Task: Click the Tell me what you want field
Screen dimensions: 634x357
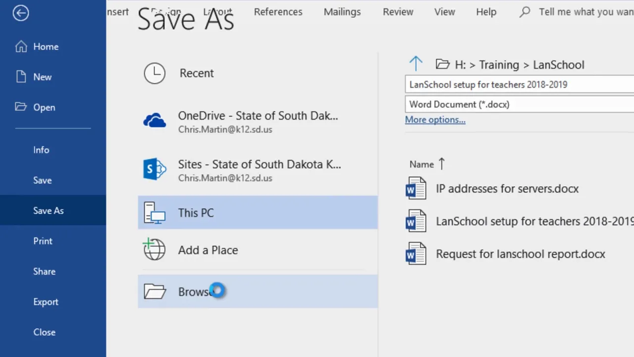Action: (585, 12)
